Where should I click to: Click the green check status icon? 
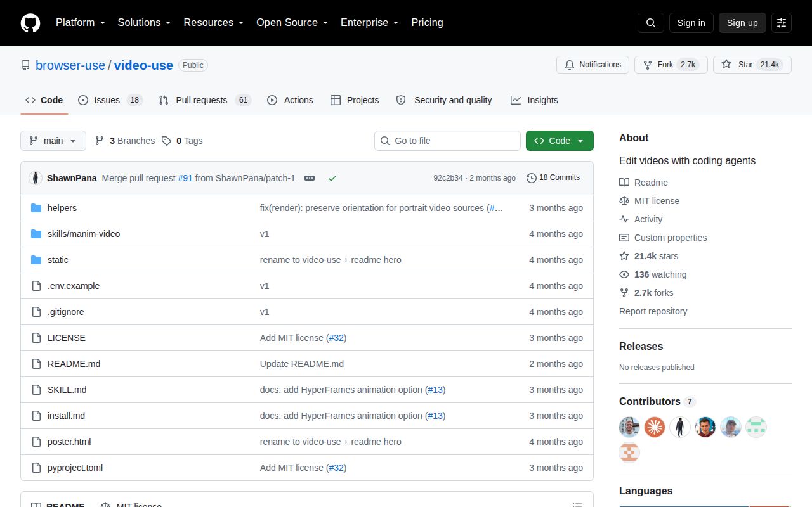(x=332, y=178)
